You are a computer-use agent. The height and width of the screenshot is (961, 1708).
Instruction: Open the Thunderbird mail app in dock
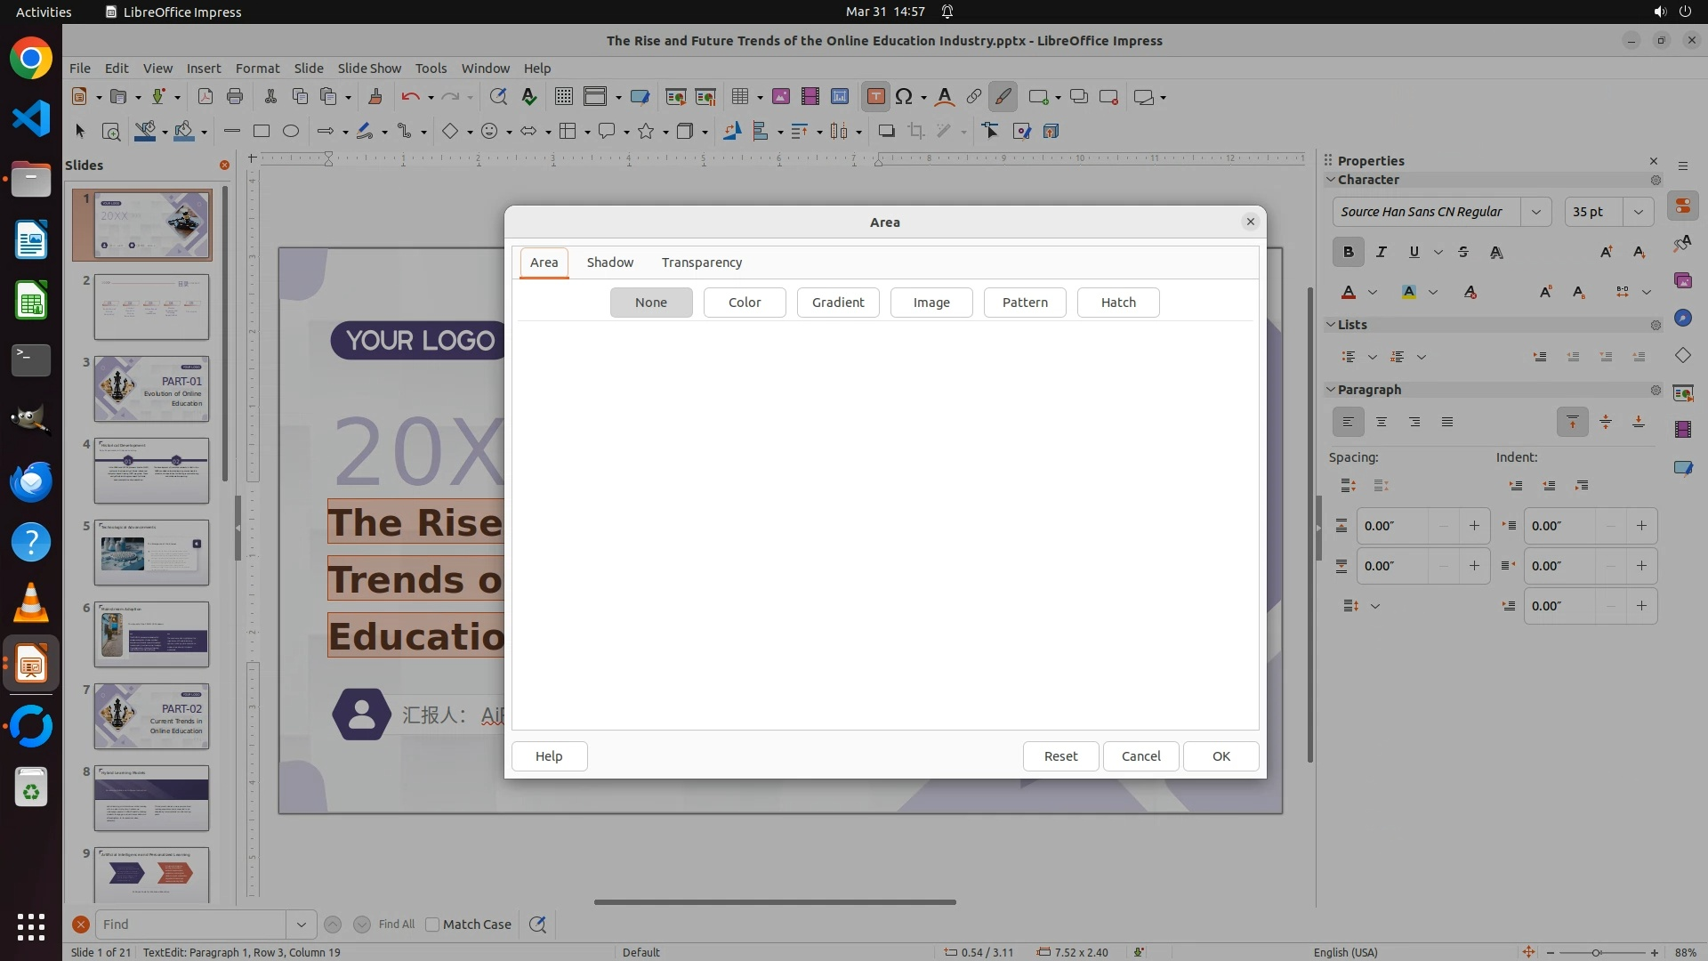[x=31, y=481]
